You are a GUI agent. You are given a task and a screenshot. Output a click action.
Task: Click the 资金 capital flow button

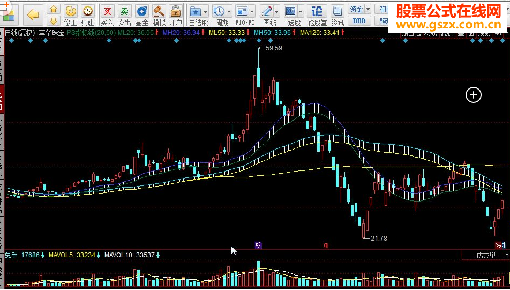[x=356, y=9]
